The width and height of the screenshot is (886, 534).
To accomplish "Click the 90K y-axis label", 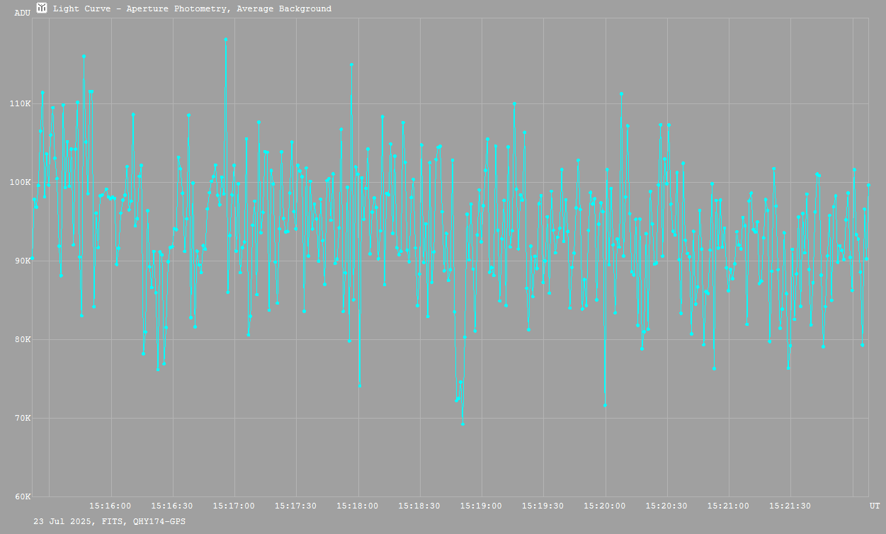I will coord(22,261).
